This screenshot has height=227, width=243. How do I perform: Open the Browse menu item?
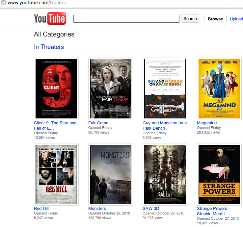point(215,19)
